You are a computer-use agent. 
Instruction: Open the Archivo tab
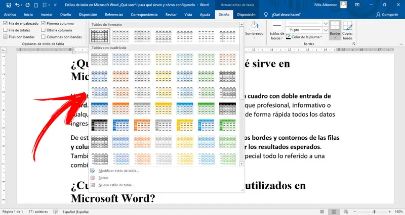(x=10, y=15)
